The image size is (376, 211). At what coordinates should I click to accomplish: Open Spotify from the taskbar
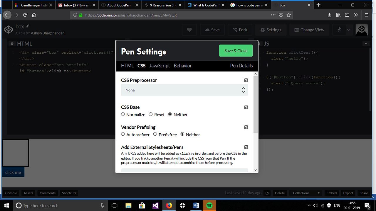tap(209, 205)
